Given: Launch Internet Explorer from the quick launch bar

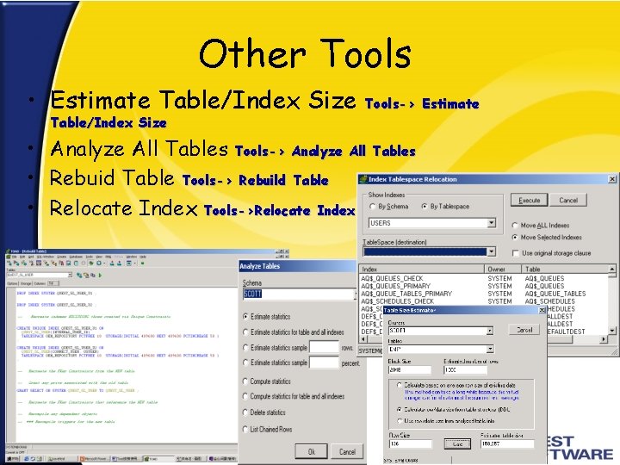Looking at the screenshot, I should [27, 459].
